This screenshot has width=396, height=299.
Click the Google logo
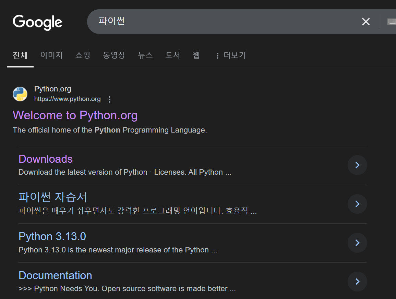tap(37, 22)
